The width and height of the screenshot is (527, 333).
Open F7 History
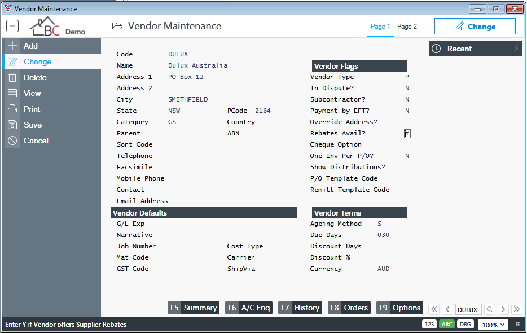point(300,308)
